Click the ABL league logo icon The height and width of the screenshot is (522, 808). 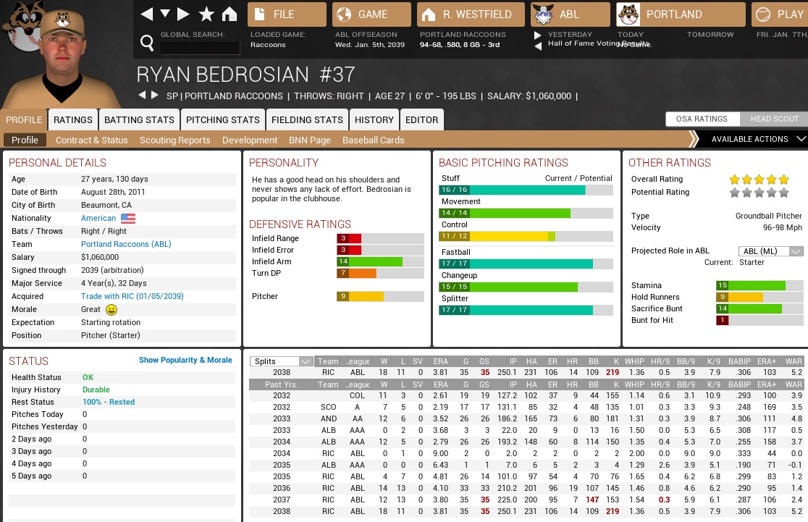pyautogui.click(x=542, y=14)
